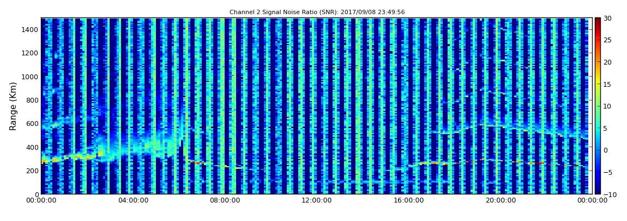Click the 1200 range axis tick label

click(x=31, y=53)
